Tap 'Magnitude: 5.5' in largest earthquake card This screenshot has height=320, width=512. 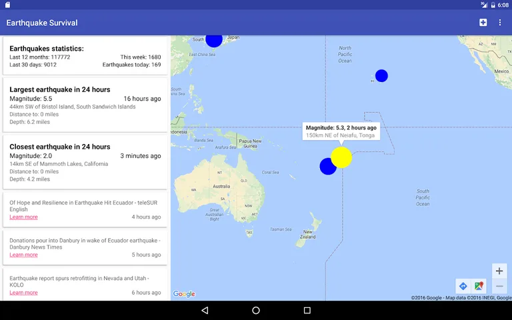tap(31, 99)
